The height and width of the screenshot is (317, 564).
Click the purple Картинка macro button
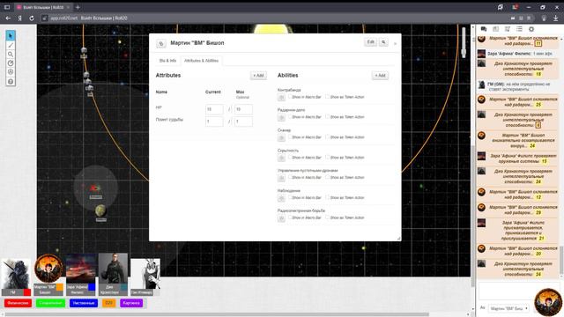(131, 303)
